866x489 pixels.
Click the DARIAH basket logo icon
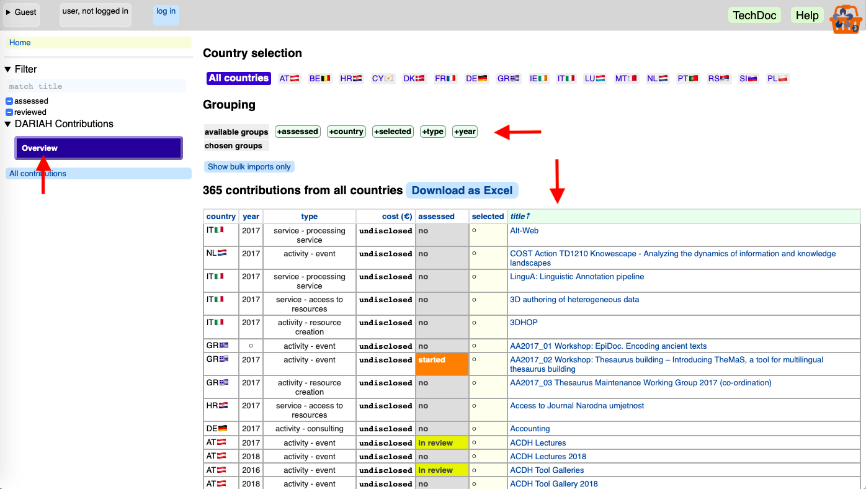coord(846,19)
